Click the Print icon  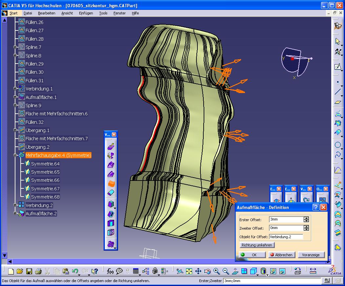tap(38, 271)
